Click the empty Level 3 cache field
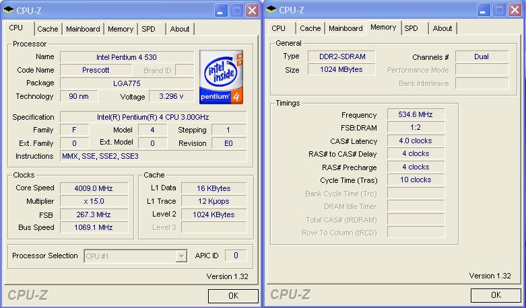This screenshot has width=526, height=308. [213, 228]
